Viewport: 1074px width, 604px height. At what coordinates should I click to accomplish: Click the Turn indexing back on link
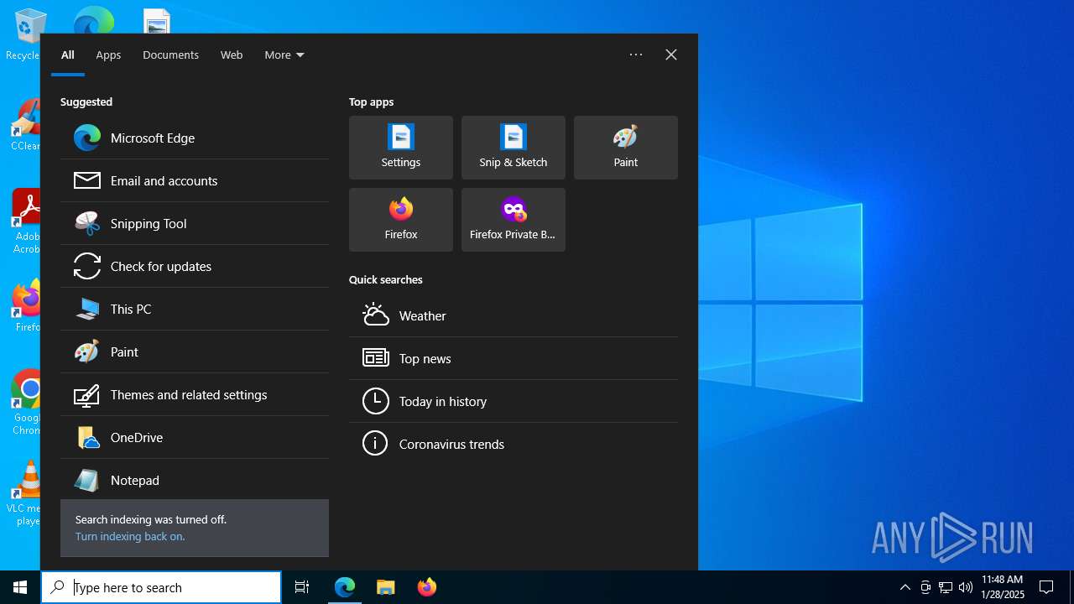[x=130, y=536]
